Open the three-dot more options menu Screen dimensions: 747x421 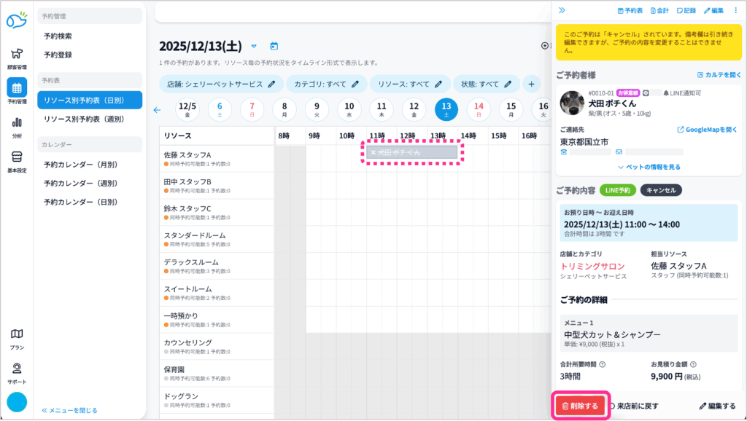735,10
